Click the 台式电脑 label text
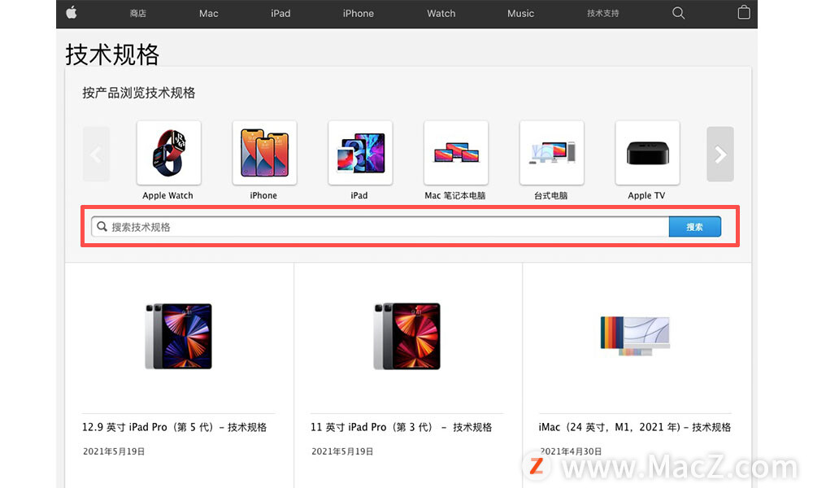This screenshot has height=488, width=813. pos(551,195)
